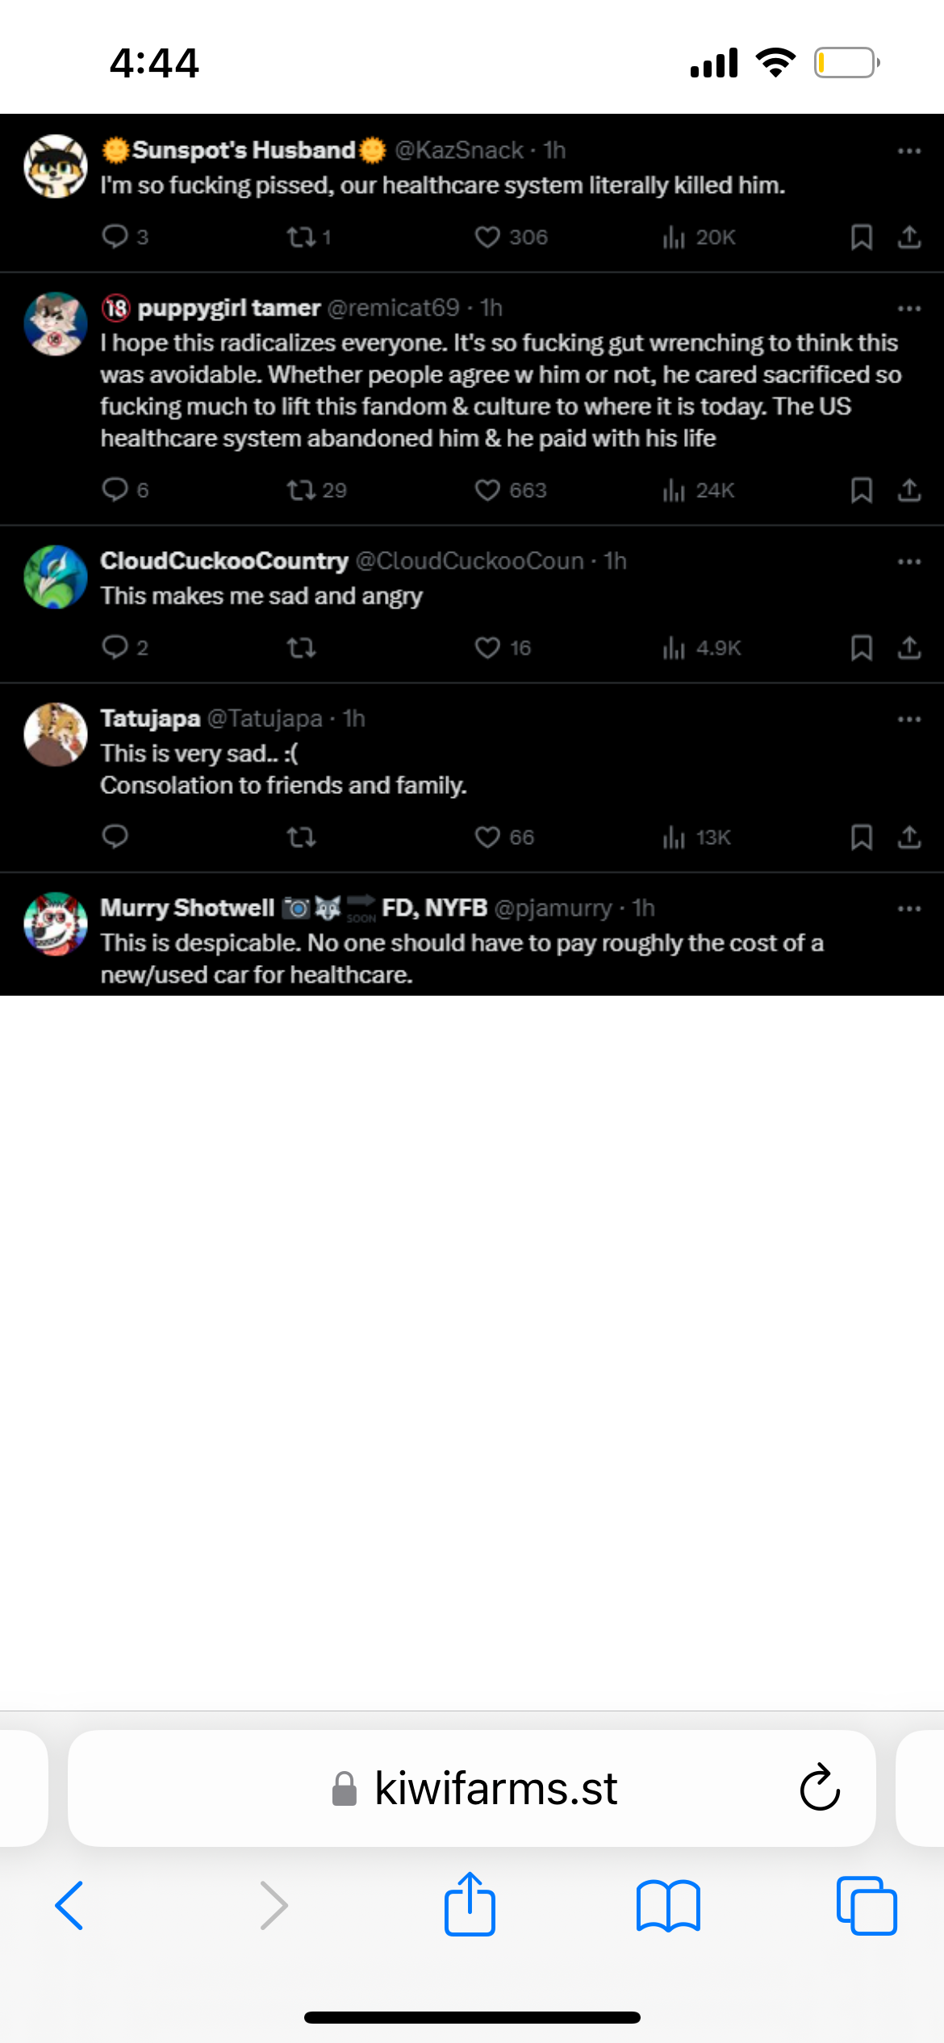
Task: Tap Safari's reload page icon
Action: point(820,1787)
